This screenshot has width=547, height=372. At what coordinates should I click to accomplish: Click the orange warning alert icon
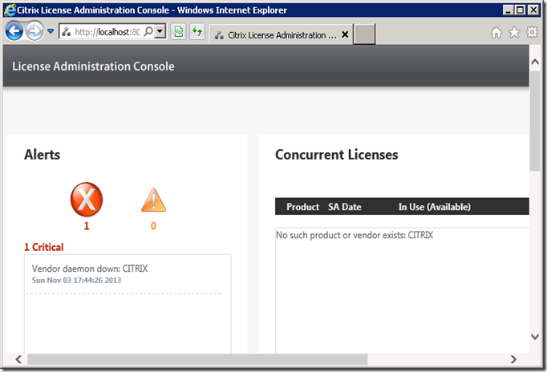[153, 200]
